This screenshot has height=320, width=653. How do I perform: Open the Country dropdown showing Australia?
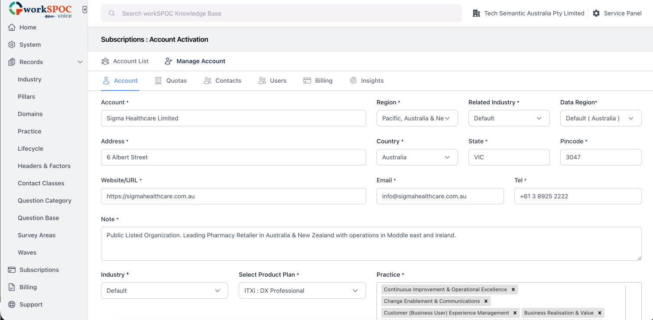click(x=417, y=157)
